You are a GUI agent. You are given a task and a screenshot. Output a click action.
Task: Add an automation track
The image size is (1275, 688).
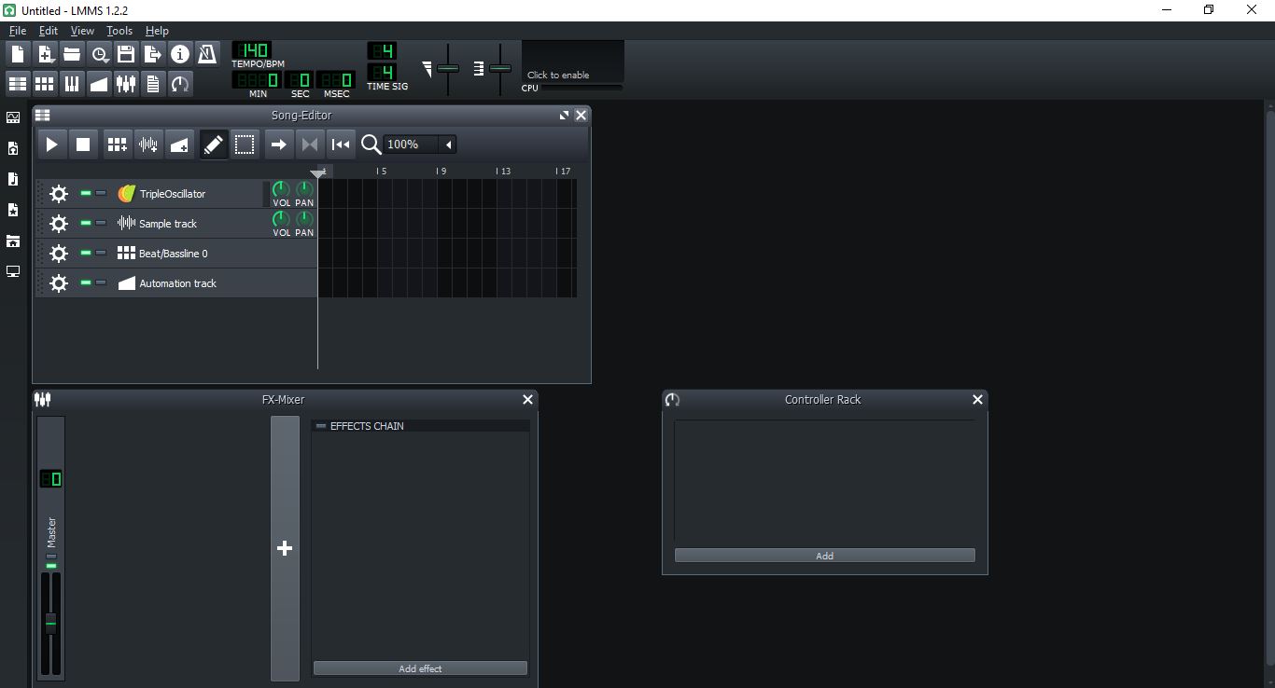179,144
